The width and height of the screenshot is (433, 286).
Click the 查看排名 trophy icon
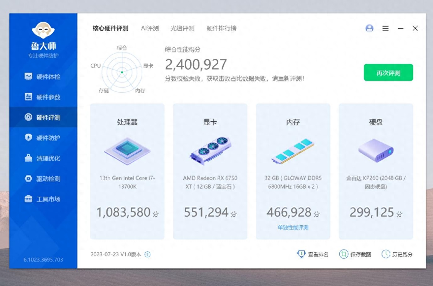pyautogui.click(x=301, y=254)
